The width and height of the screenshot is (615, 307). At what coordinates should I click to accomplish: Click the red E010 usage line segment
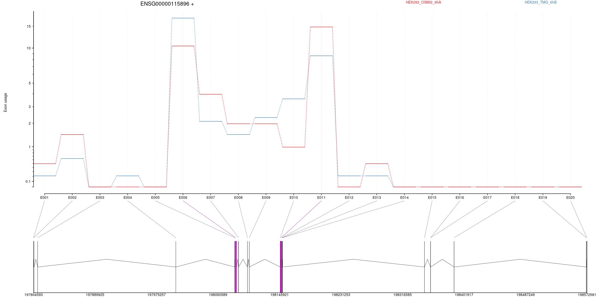click(294, 147)
